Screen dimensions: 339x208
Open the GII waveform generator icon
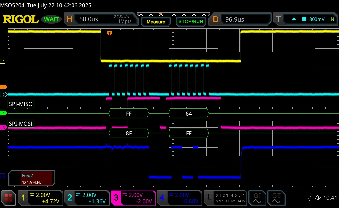pos(276,198)
